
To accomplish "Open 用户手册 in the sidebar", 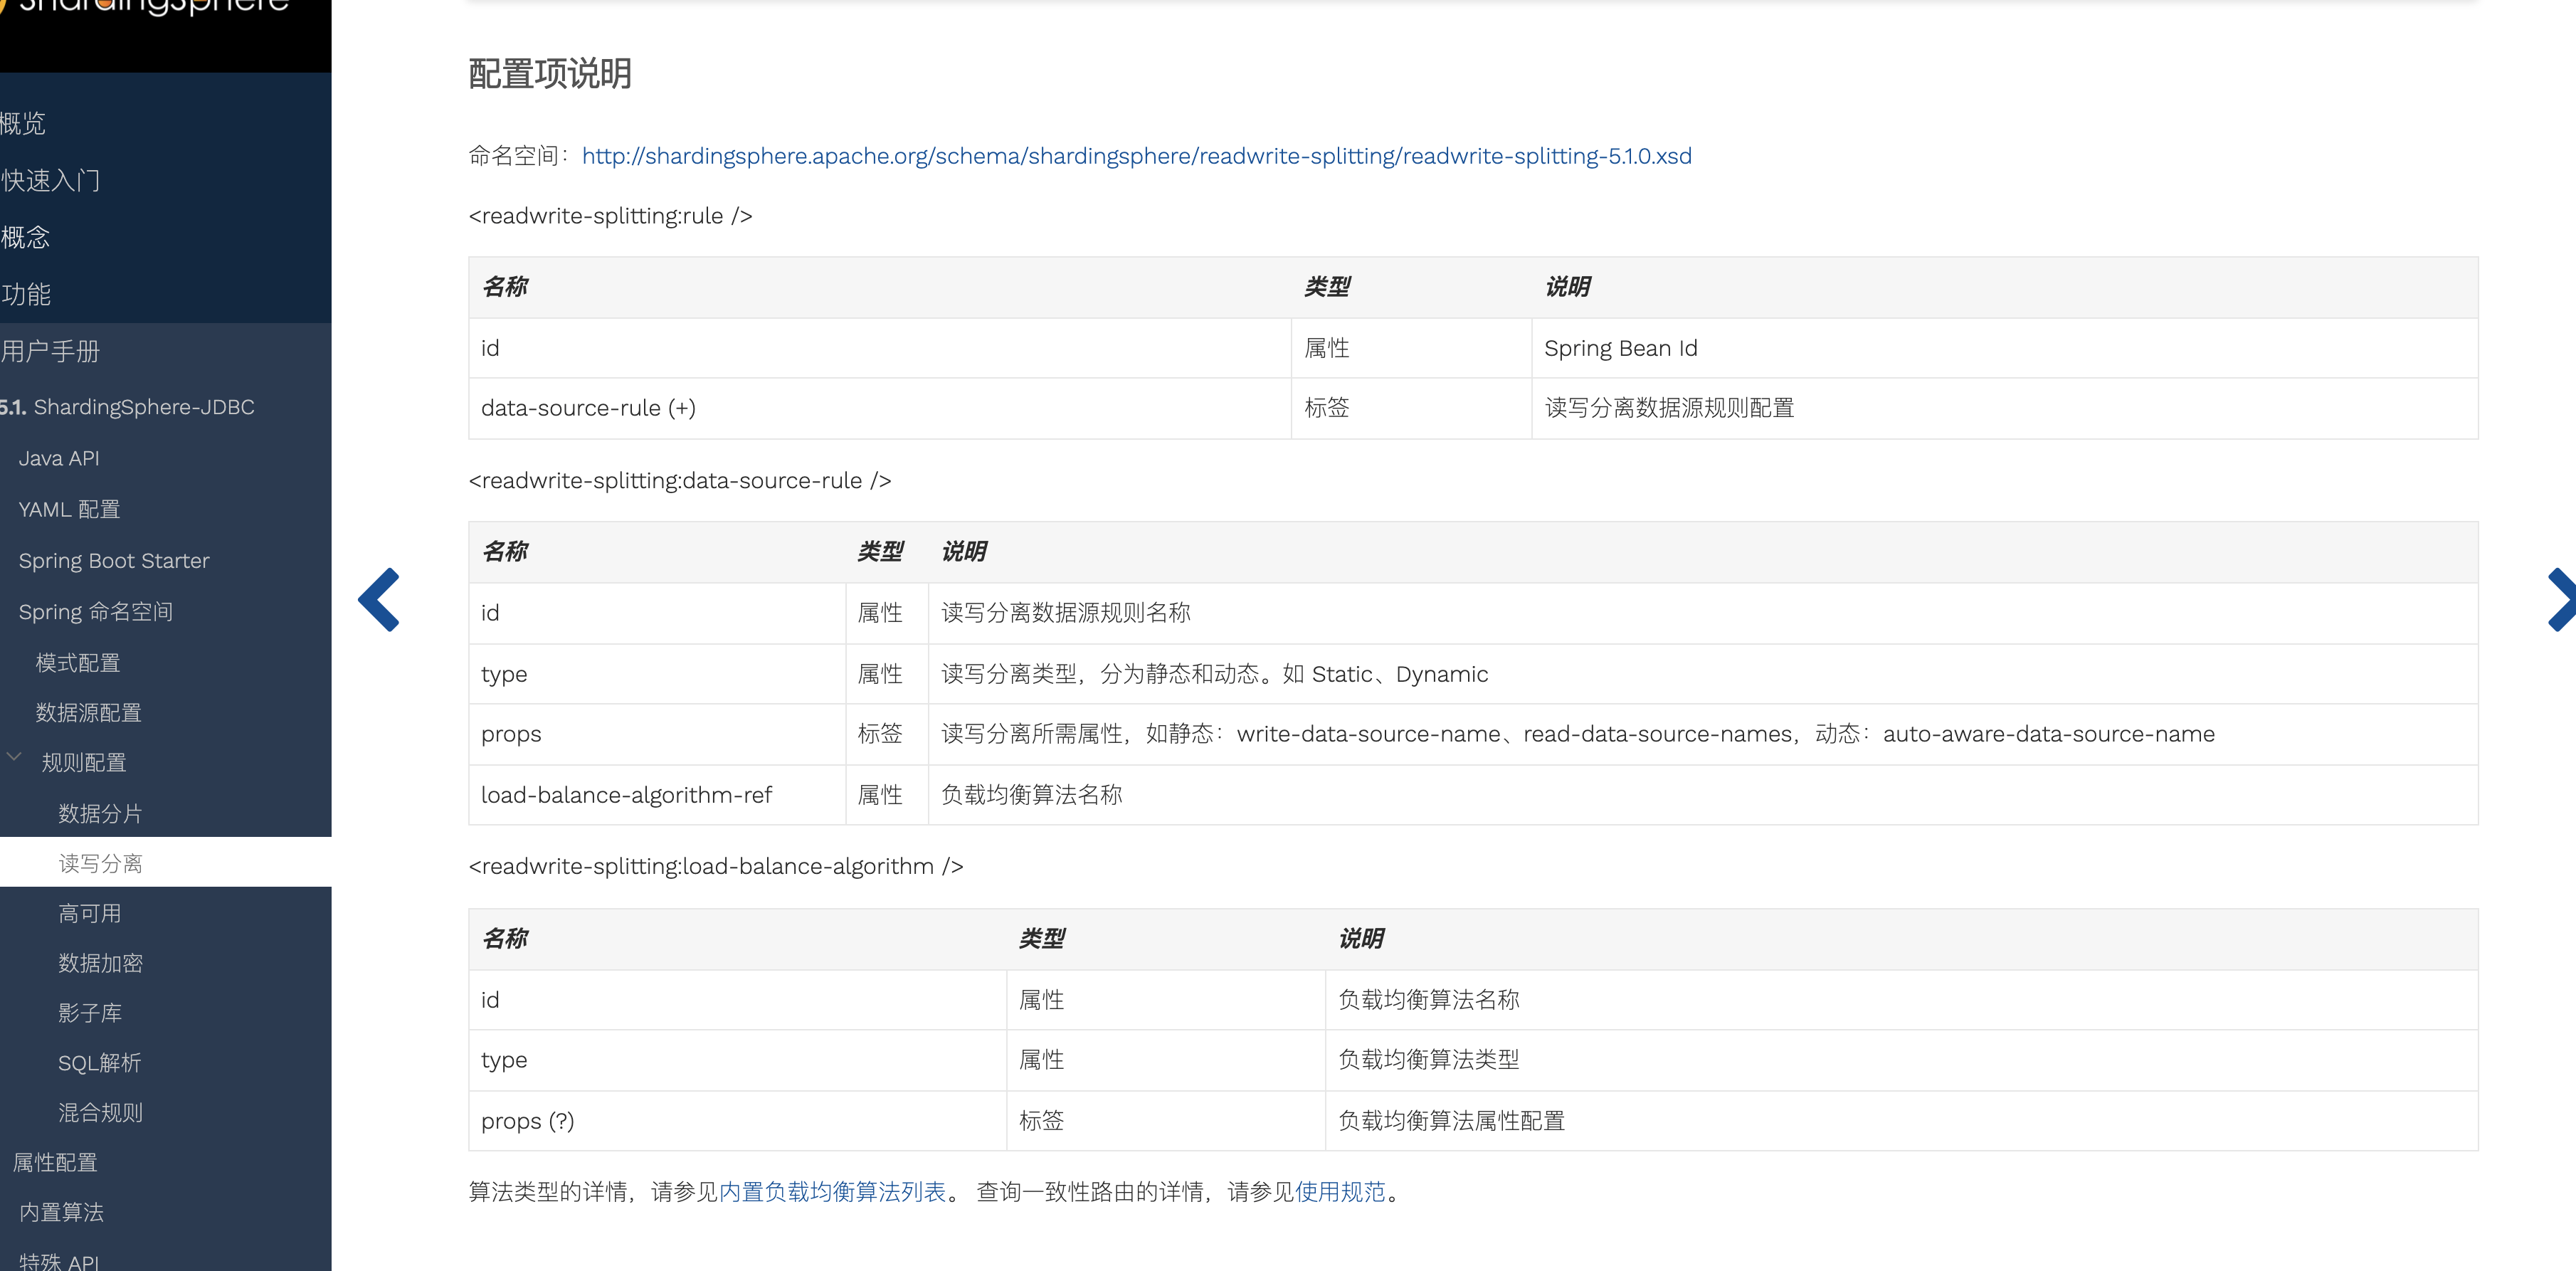I will click(50, 351).
